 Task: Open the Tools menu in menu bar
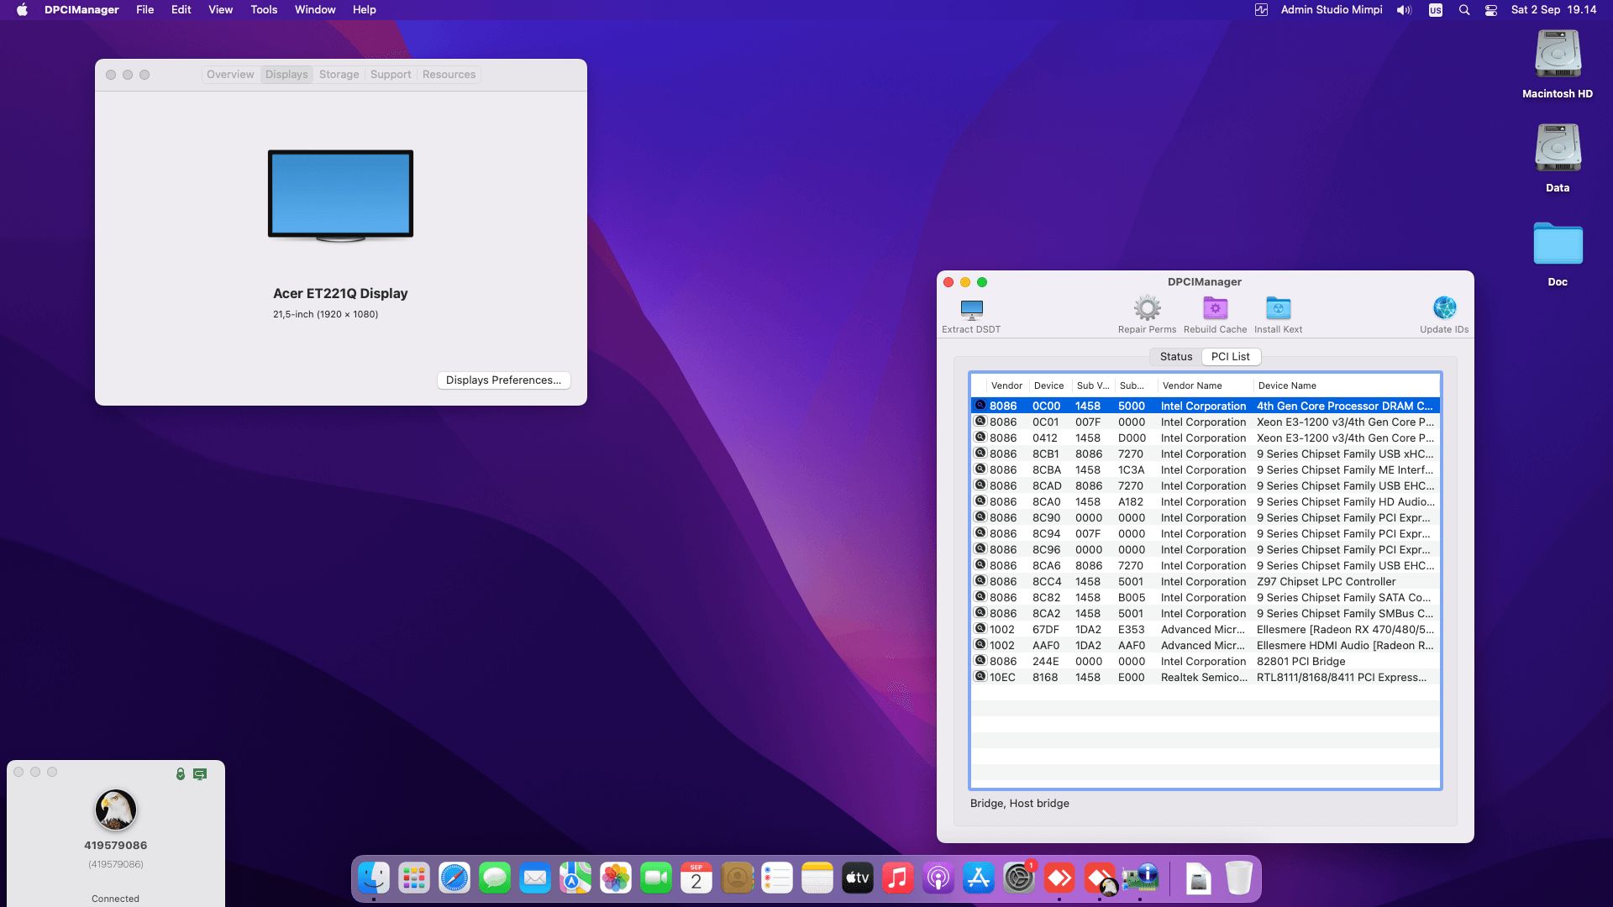click(x=264, y=10)
